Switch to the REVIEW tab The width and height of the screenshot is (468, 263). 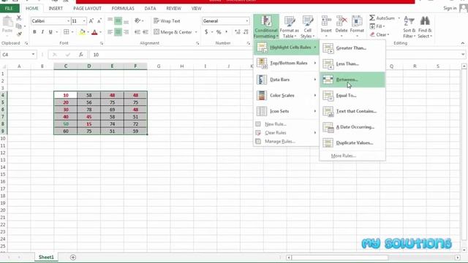[x=174, y=8]
